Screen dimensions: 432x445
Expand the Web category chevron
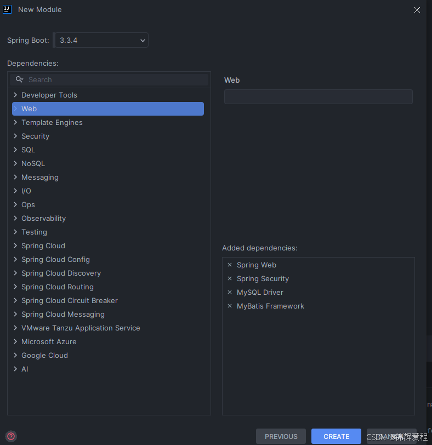click(15, 109)
